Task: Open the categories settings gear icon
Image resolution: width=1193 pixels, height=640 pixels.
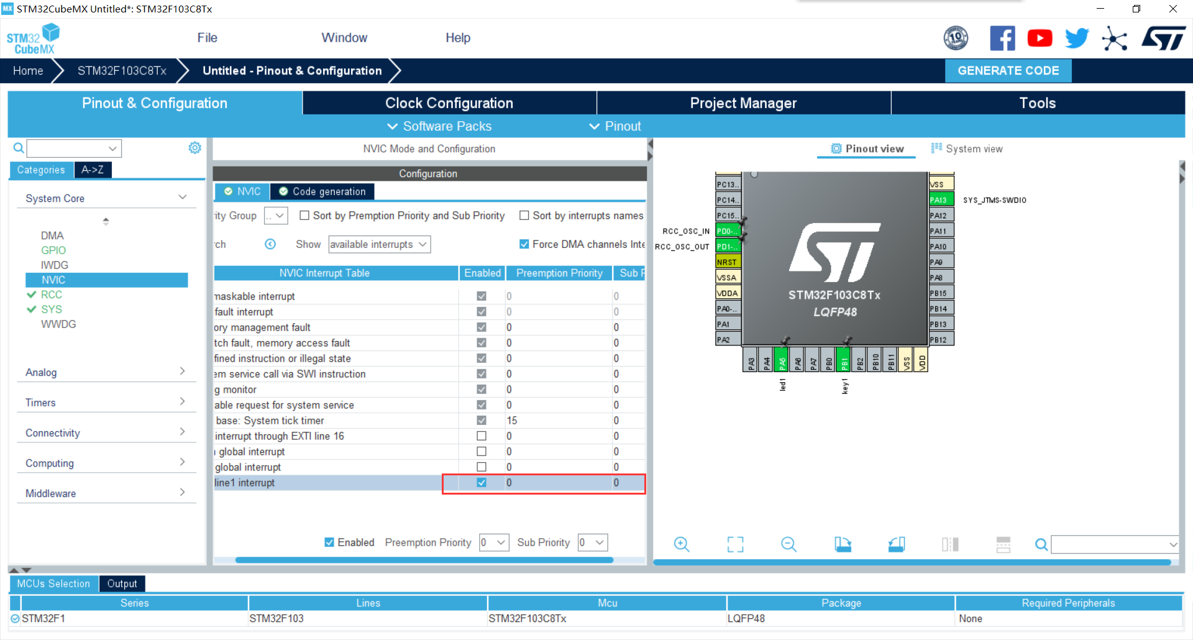Action: [194, 147]
